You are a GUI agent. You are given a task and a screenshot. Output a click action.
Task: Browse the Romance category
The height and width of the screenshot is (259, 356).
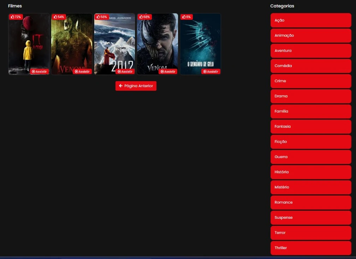[x=311, y=203]
